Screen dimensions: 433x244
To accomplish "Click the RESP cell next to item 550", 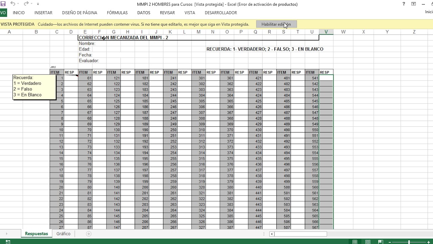I will [326, 130].
